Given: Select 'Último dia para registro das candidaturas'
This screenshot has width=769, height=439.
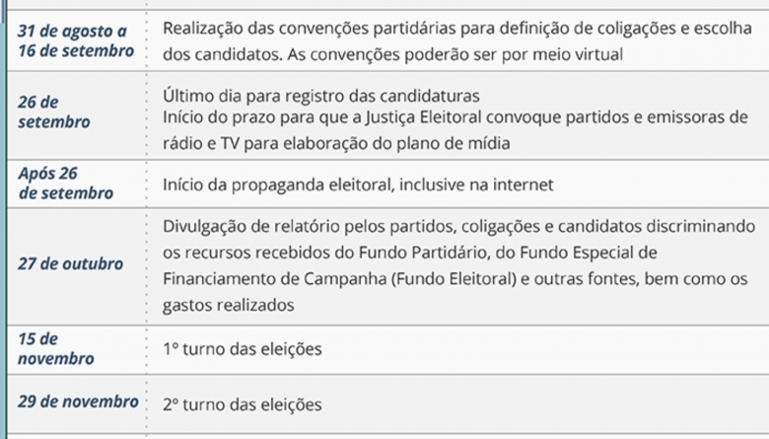Looking at the screenshot, I should [321, 95].
